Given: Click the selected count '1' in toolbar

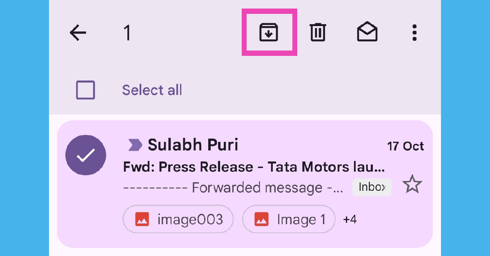Looking at the screenshot, I should (x=127, y=33).
